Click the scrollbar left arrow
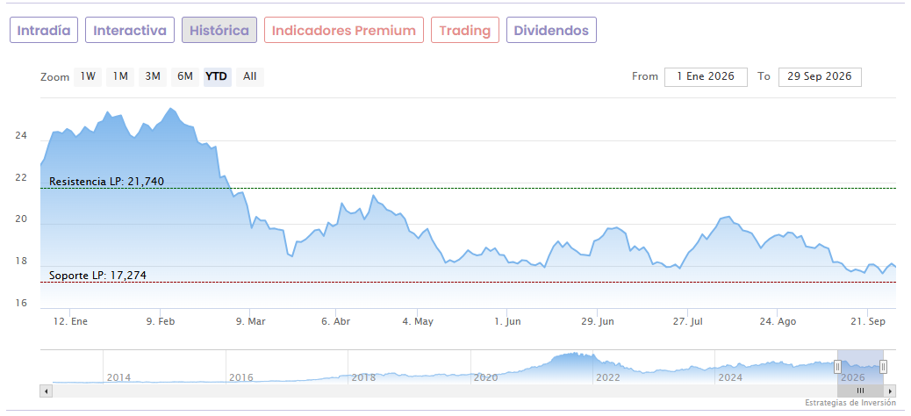 coord(47,391)
